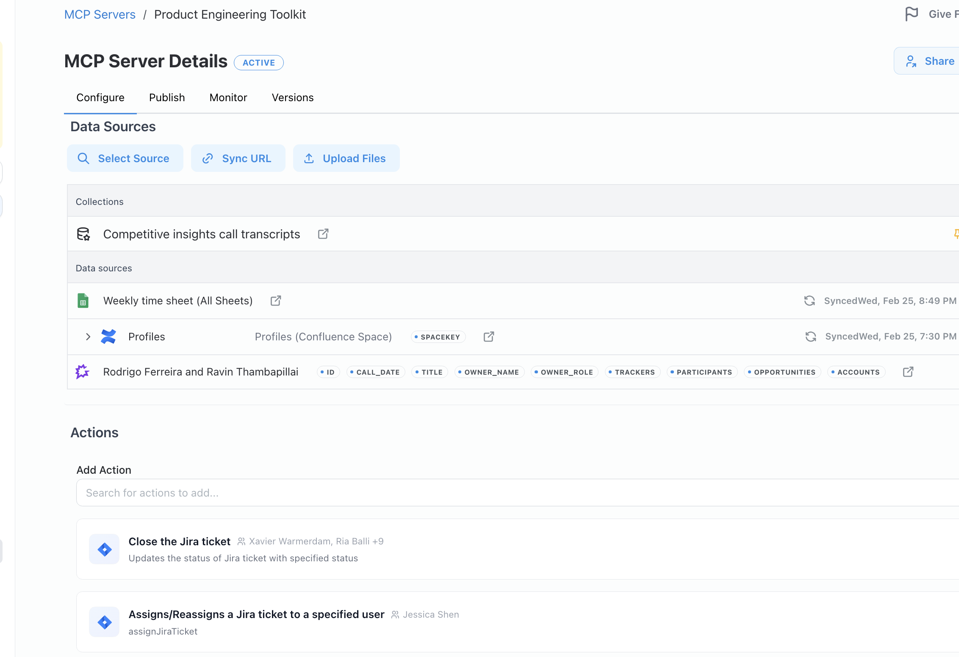959x657 pixels.
Task: Click the Sync URL button
Action: click(238, 158)
